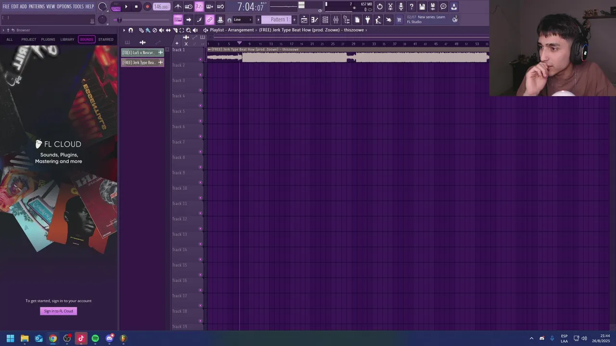
Task: Save project with the floppy disk icon
Action: point(422,7)
